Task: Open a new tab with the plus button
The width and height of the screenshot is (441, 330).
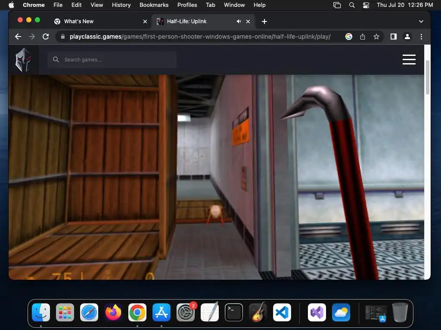Action: pyautogui.click(x=264, y=21)
